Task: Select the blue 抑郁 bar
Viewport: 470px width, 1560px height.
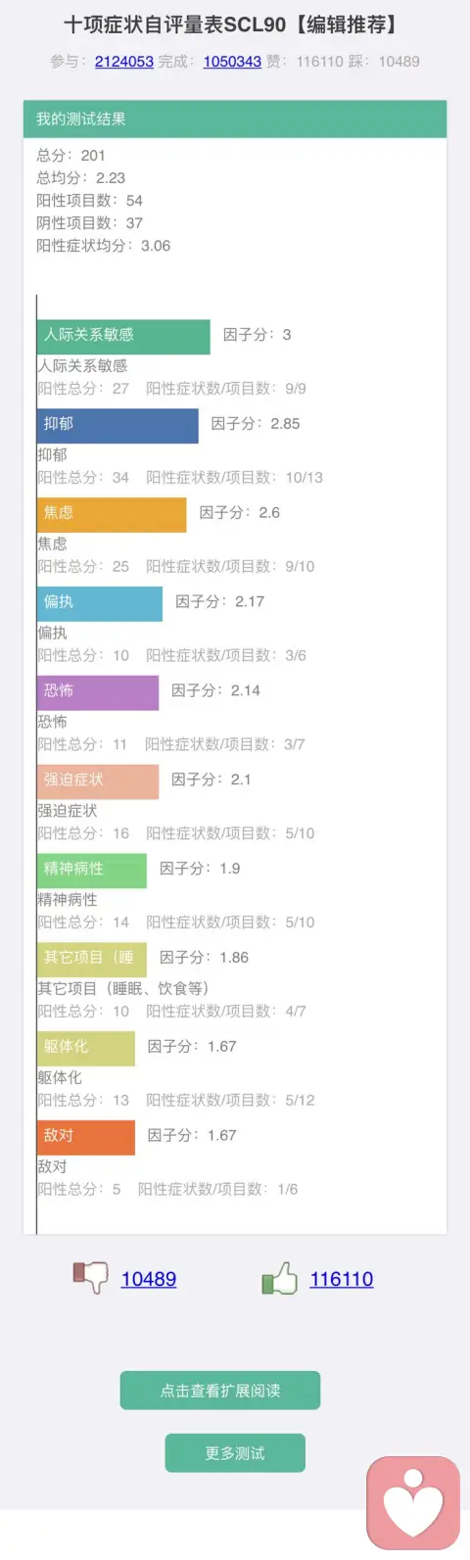Action: tap(117, 425)
